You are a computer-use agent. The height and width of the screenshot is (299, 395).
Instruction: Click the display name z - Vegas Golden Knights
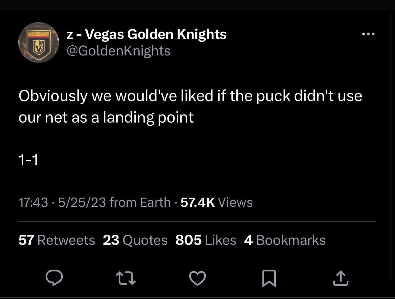(x=146, y=34)
